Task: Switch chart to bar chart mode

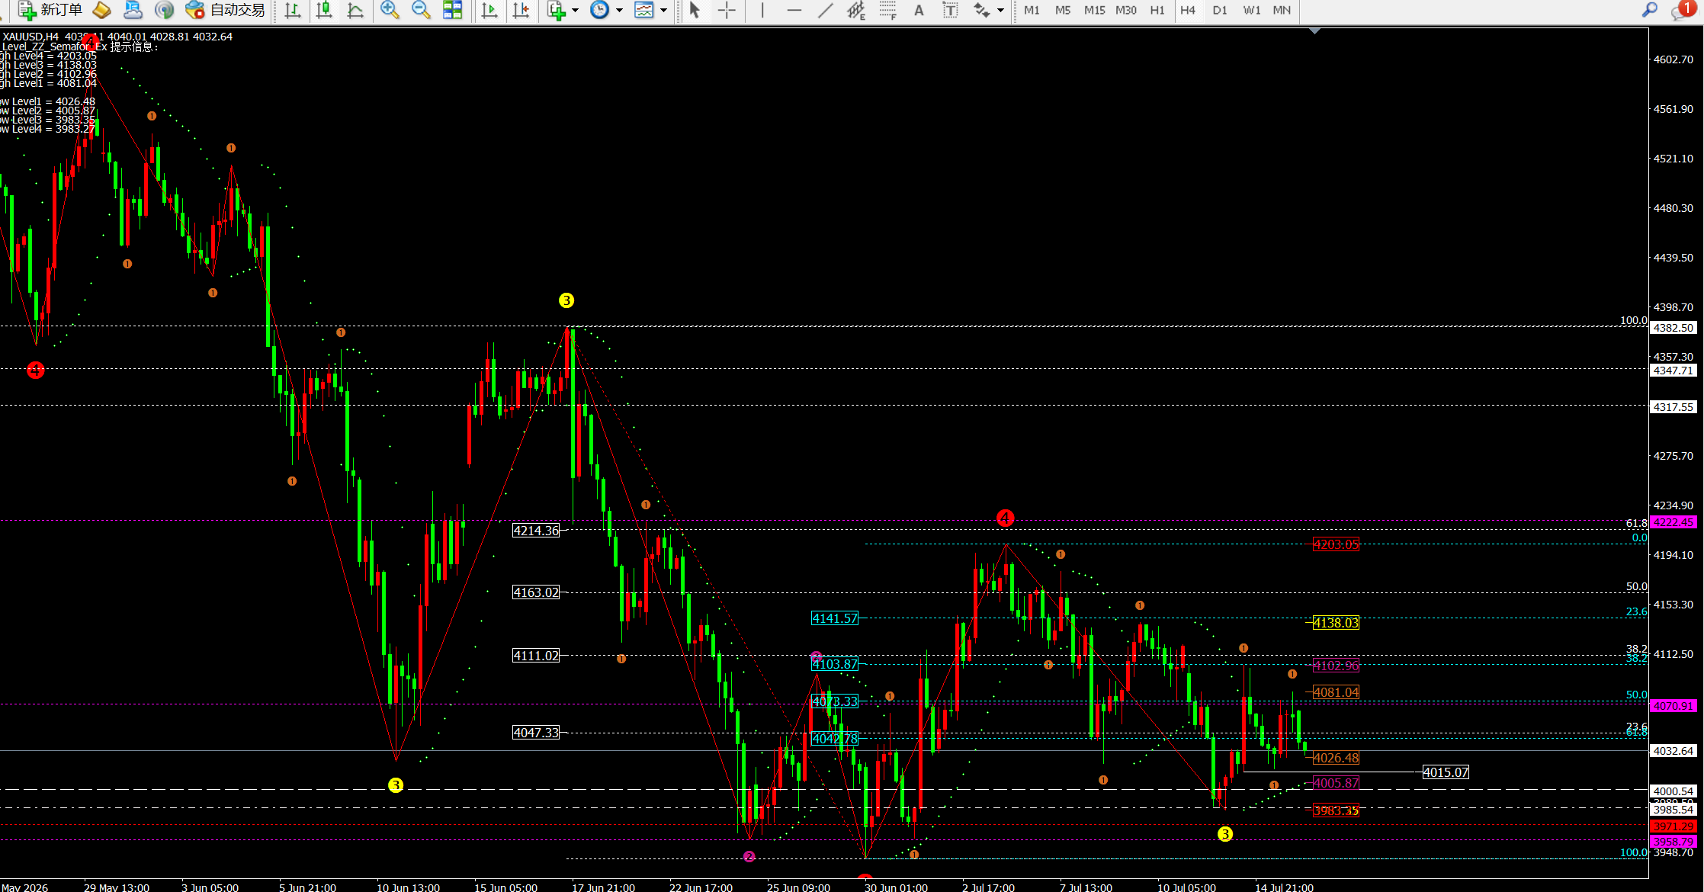Action: click(292, 10)
